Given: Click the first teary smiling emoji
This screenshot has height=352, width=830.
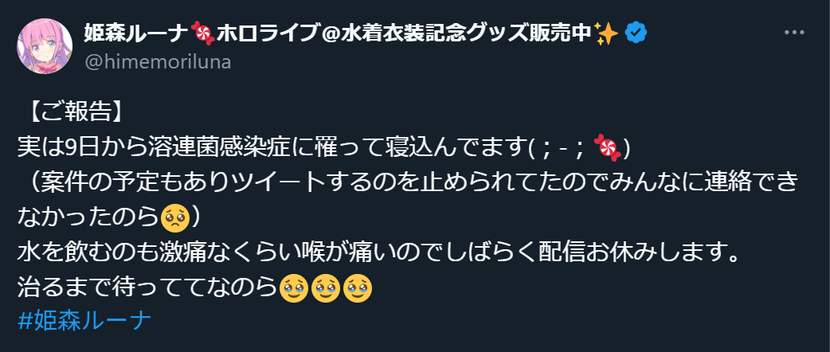Looking at the screenshot, I should click(x=292, y=289).
